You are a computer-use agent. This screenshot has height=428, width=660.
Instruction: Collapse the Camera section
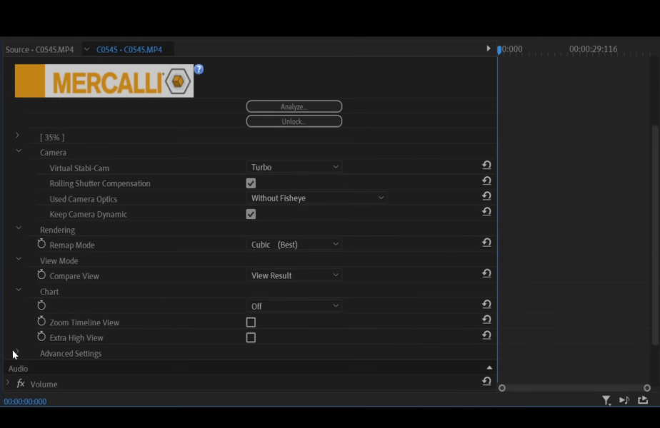point(19,151)
